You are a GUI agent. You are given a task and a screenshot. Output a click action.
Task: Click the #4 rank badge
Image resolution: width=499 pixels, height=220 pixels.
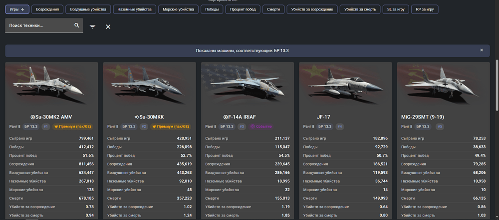[340, 126]
